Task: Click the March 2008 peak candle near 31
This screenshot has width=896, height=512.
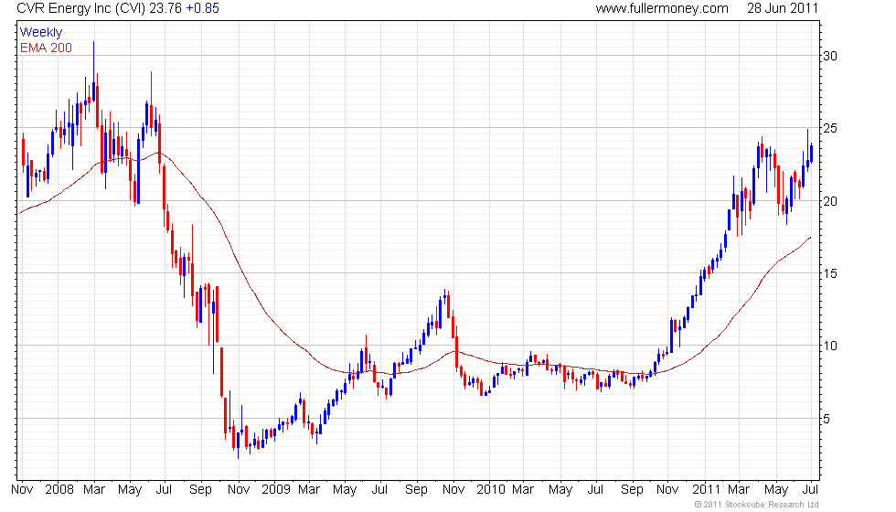Action: click(93, 71)
